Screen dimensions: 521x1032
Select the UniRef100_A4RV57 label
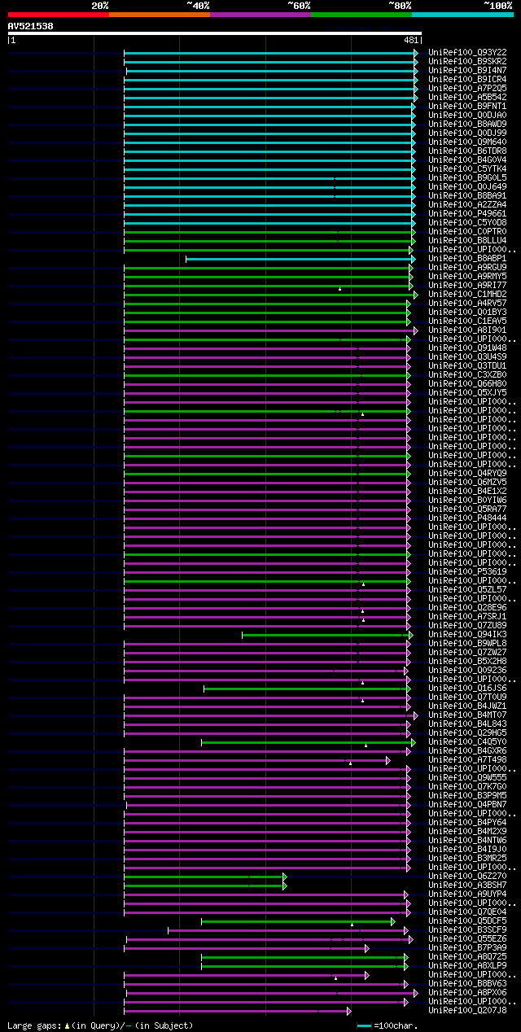click(467, 303)
